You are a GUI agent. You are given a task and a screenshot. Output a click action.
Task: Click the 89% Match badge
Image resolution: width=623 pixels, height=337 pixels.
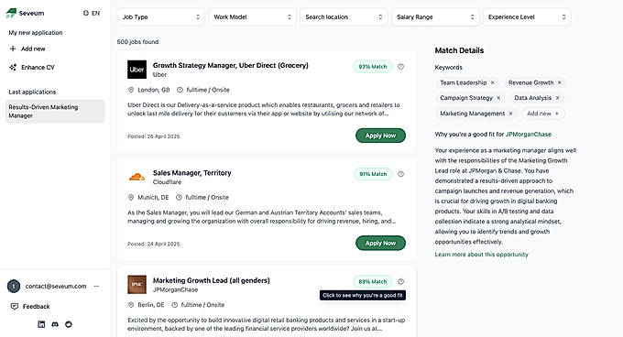click(x=373, y=281)
